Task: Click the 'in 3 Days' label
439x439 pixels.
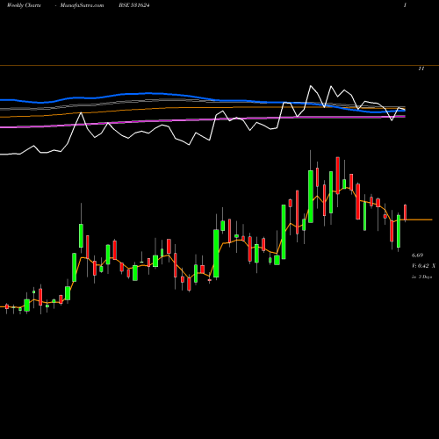Action: pyautogui.click(x=421, y=277)
